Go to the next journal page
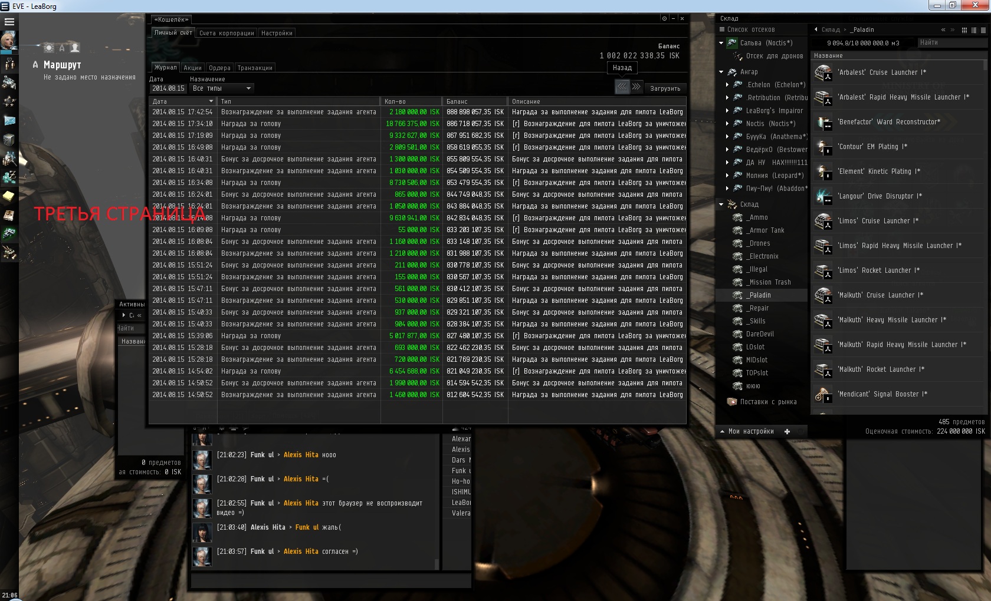This screenshot has width=991, height=601. pos(636,87)
